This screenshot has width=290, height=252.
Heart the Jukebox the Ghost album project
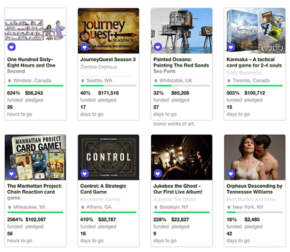point(158,173)
